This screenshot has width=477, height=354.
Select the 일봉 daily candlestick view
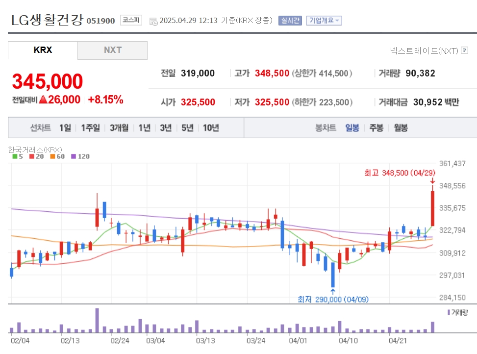coord(352,128)
